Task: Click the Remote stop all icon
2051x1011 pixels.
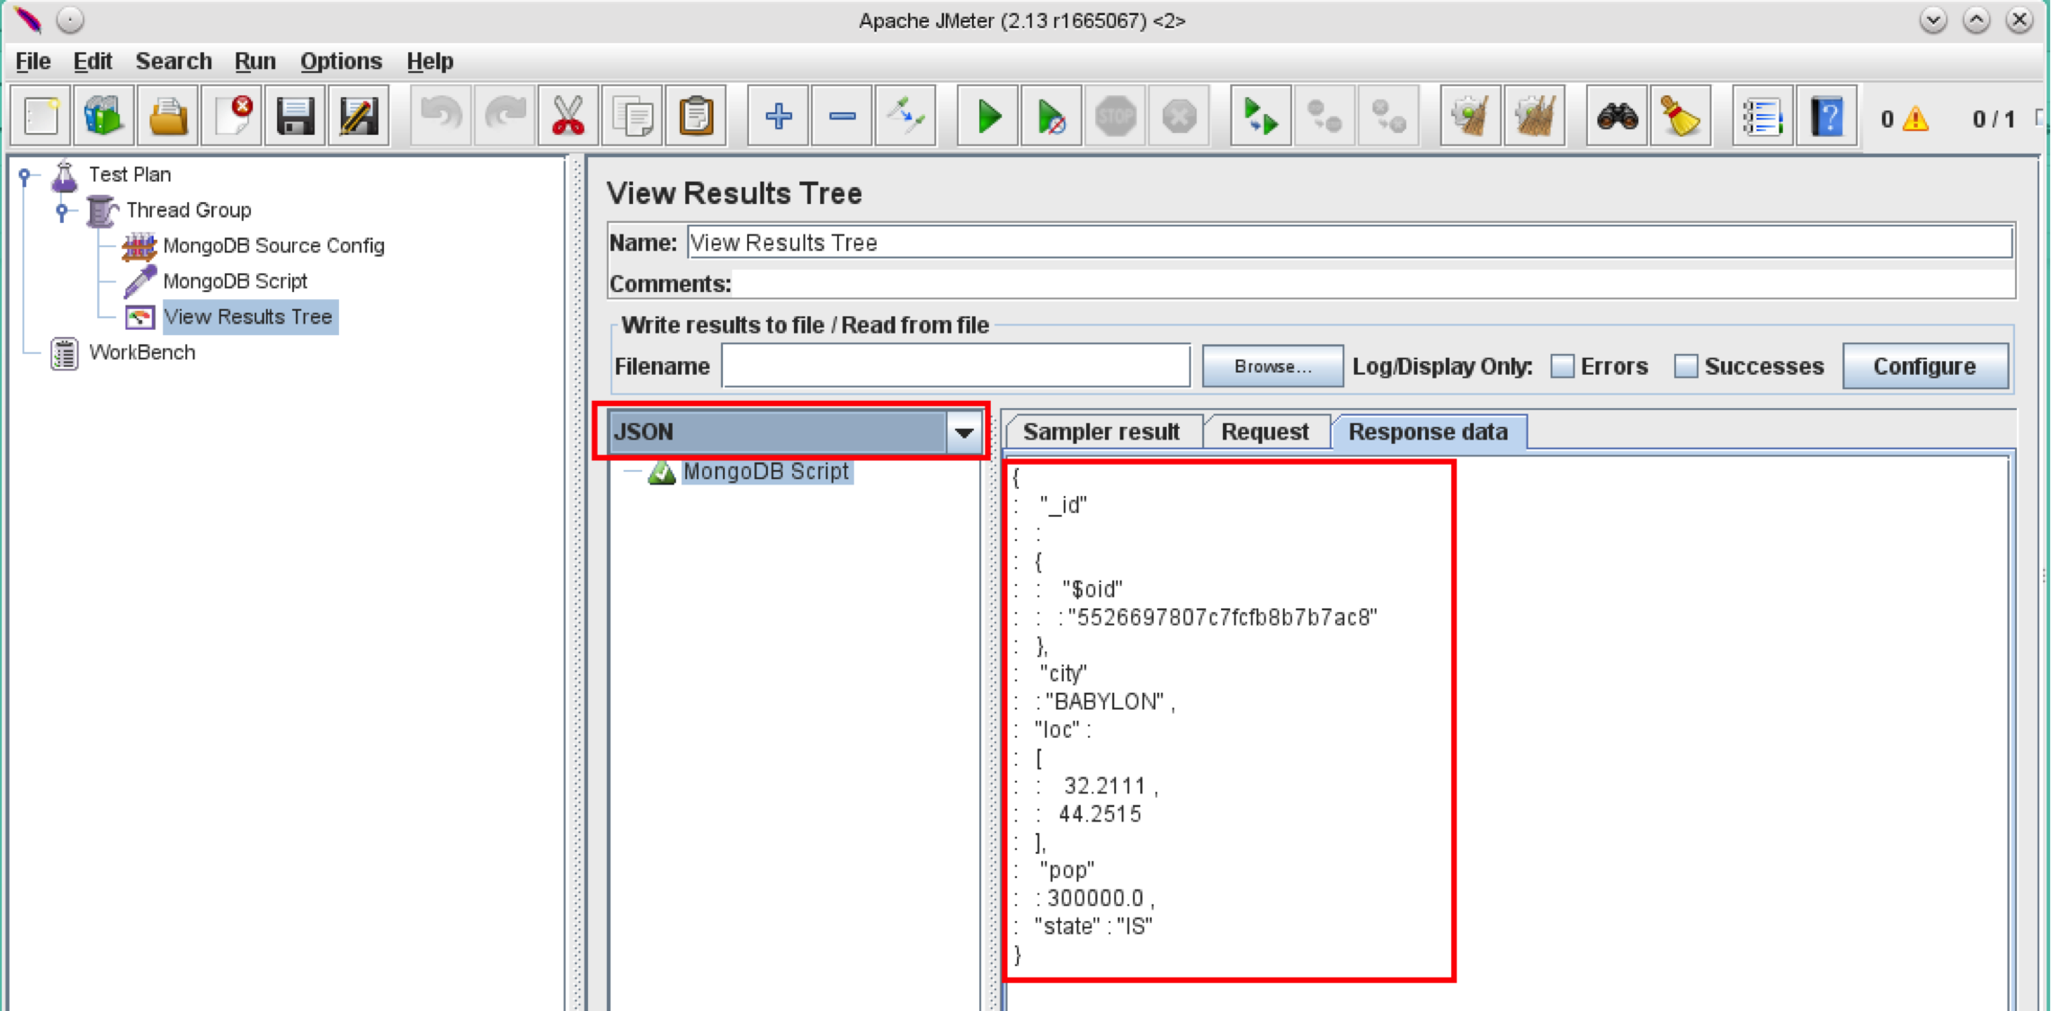Action: pyautogui.click(x=1324, y=117)
